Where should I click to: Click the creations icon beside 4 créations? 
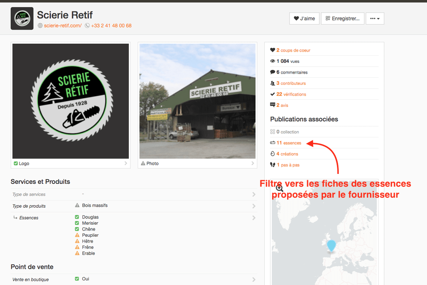pos(273,154)
